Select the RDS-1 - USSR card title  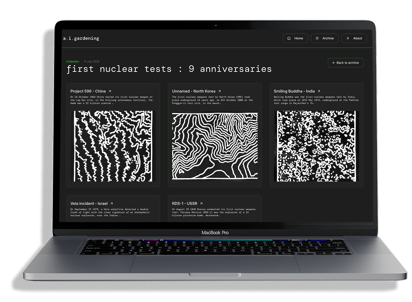coord(184,203)
